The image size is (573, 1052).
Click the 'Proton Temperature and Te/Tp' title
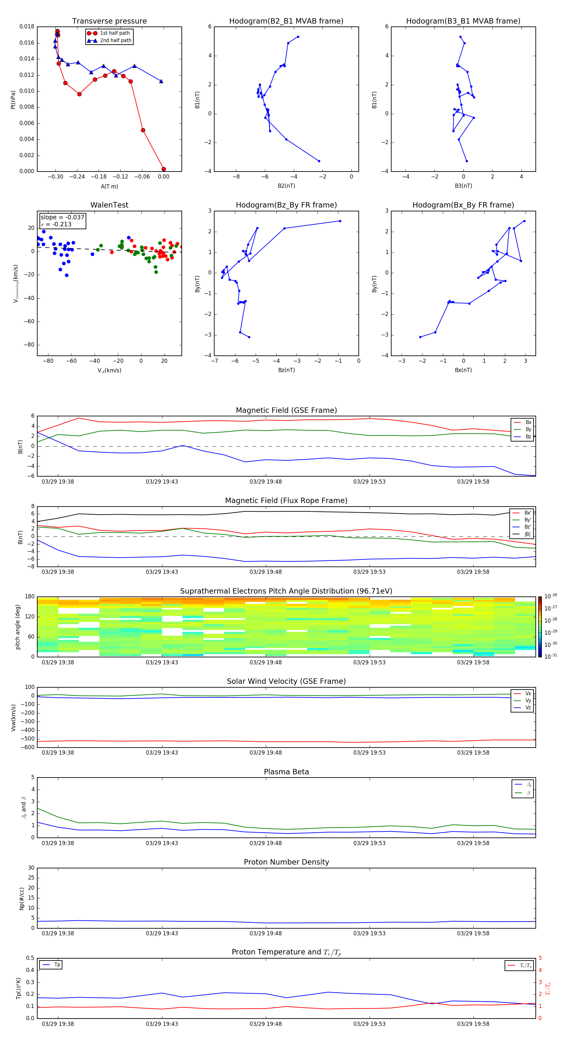coord(286,952)
